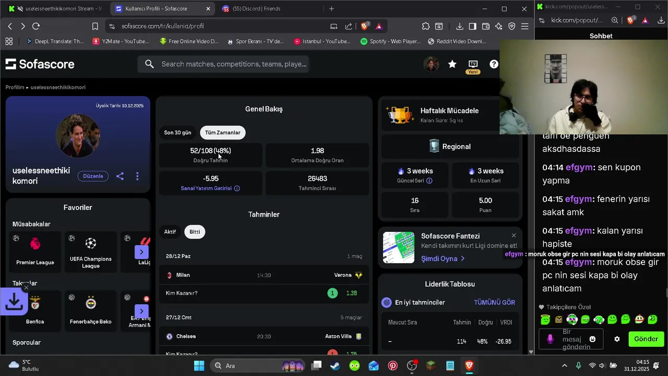Switch to Bitti predictions
This screenshot has height=376, width=668.
click(x=195, y=232)
